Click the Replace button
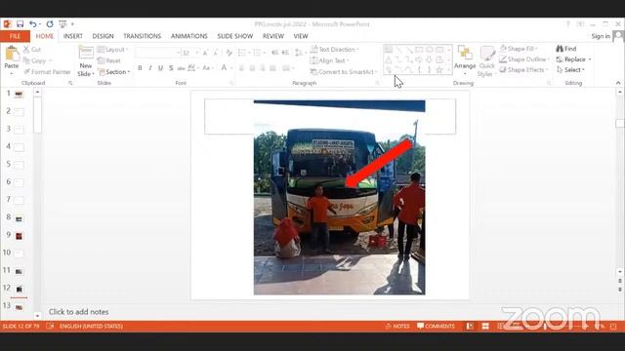625x351 pixels. (573, 59)
